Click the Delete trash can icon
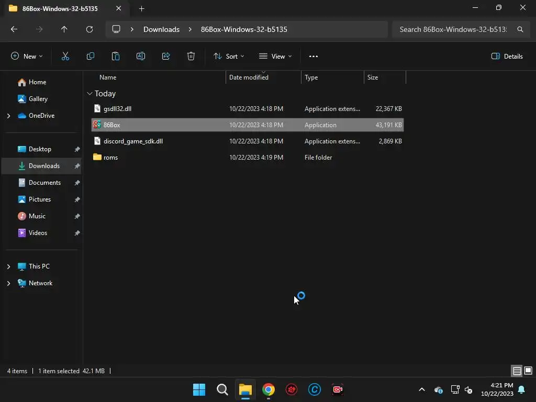 tap(191, 57)
